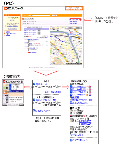Select route 1 17:18⇒17:32
Viewport: 120px width, 145px height.
(79, 86)
